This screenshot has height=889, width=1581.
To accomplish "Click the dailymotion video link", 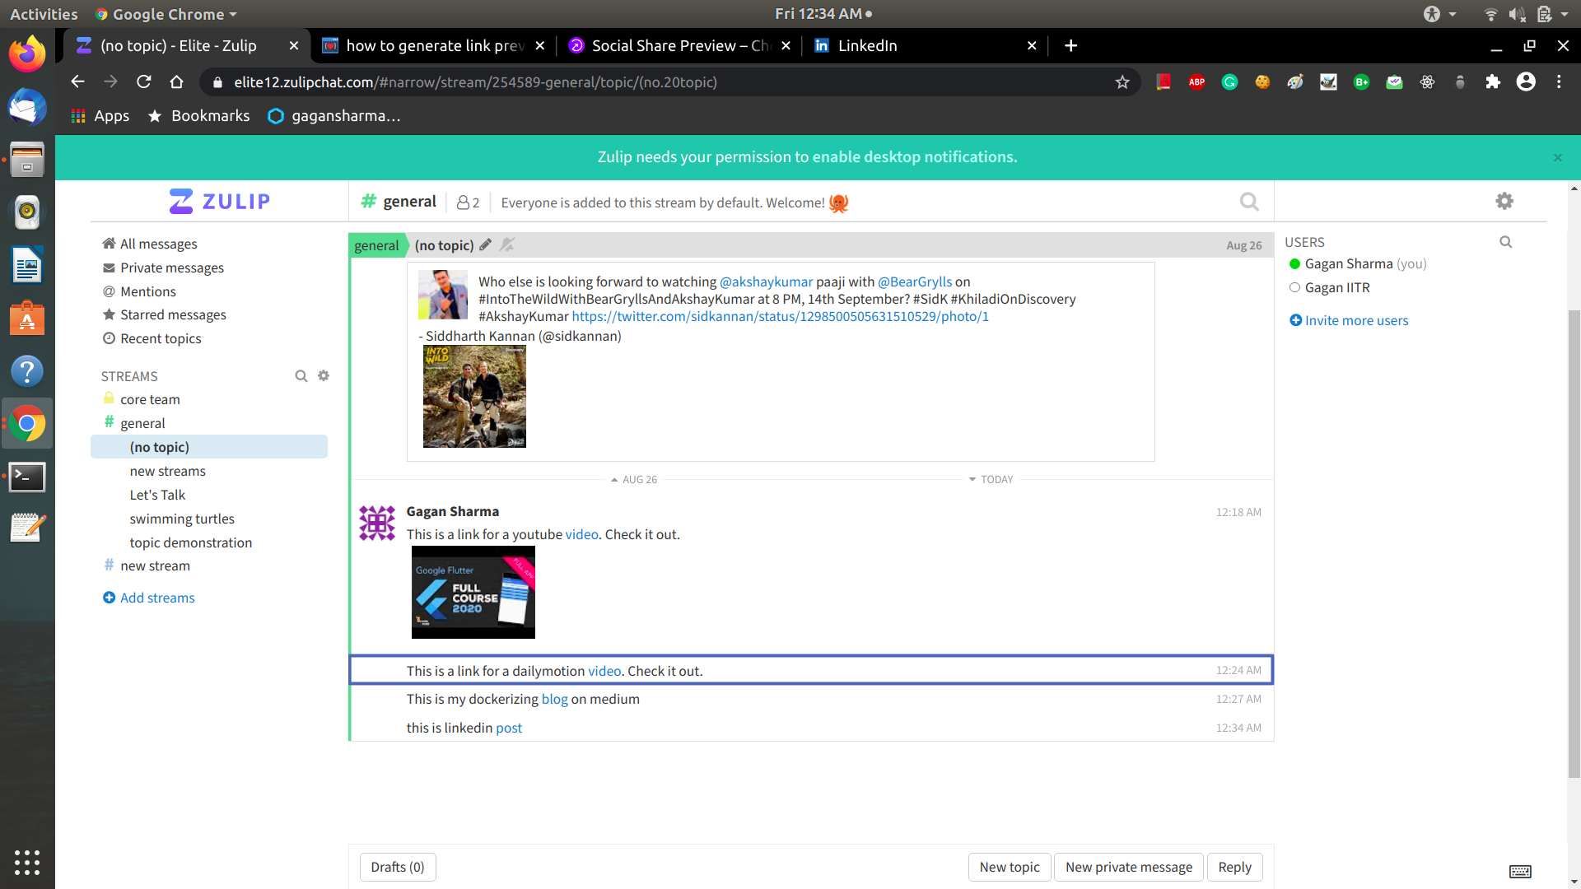I will tap(604, 671).
